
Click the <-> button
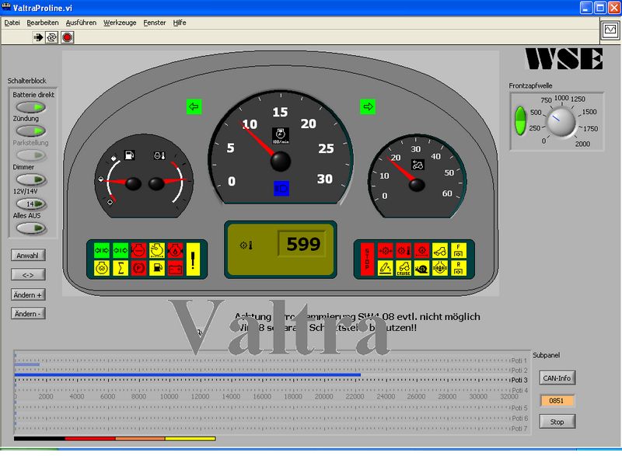tap(28, 274)
